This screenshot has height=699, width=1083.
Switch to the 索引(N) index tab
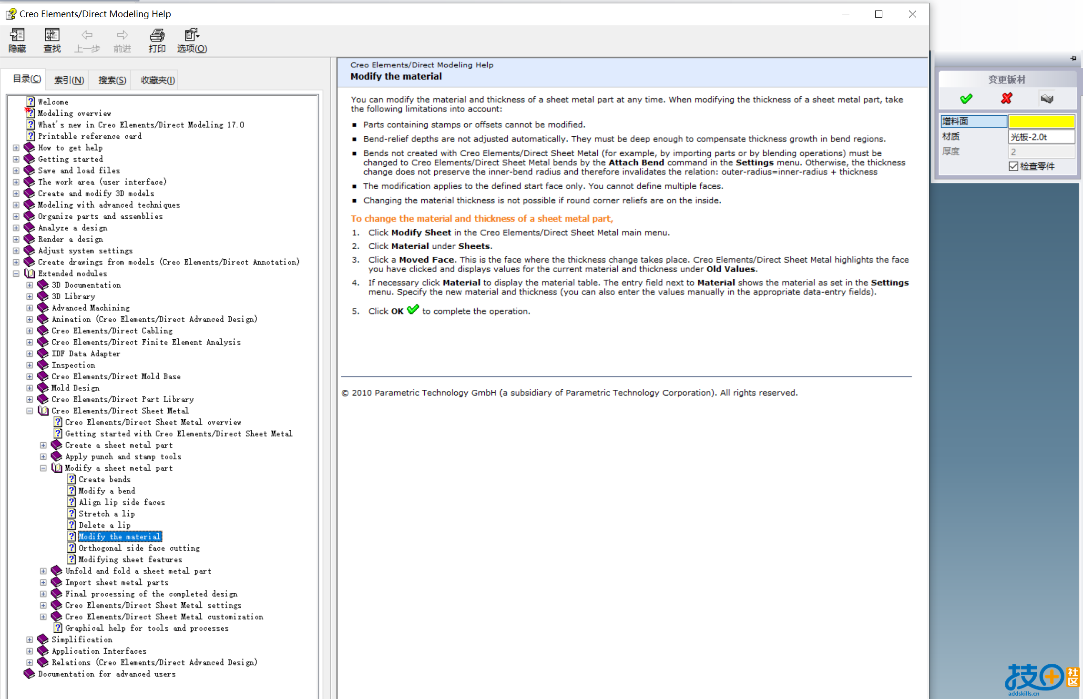coord(69,80)
